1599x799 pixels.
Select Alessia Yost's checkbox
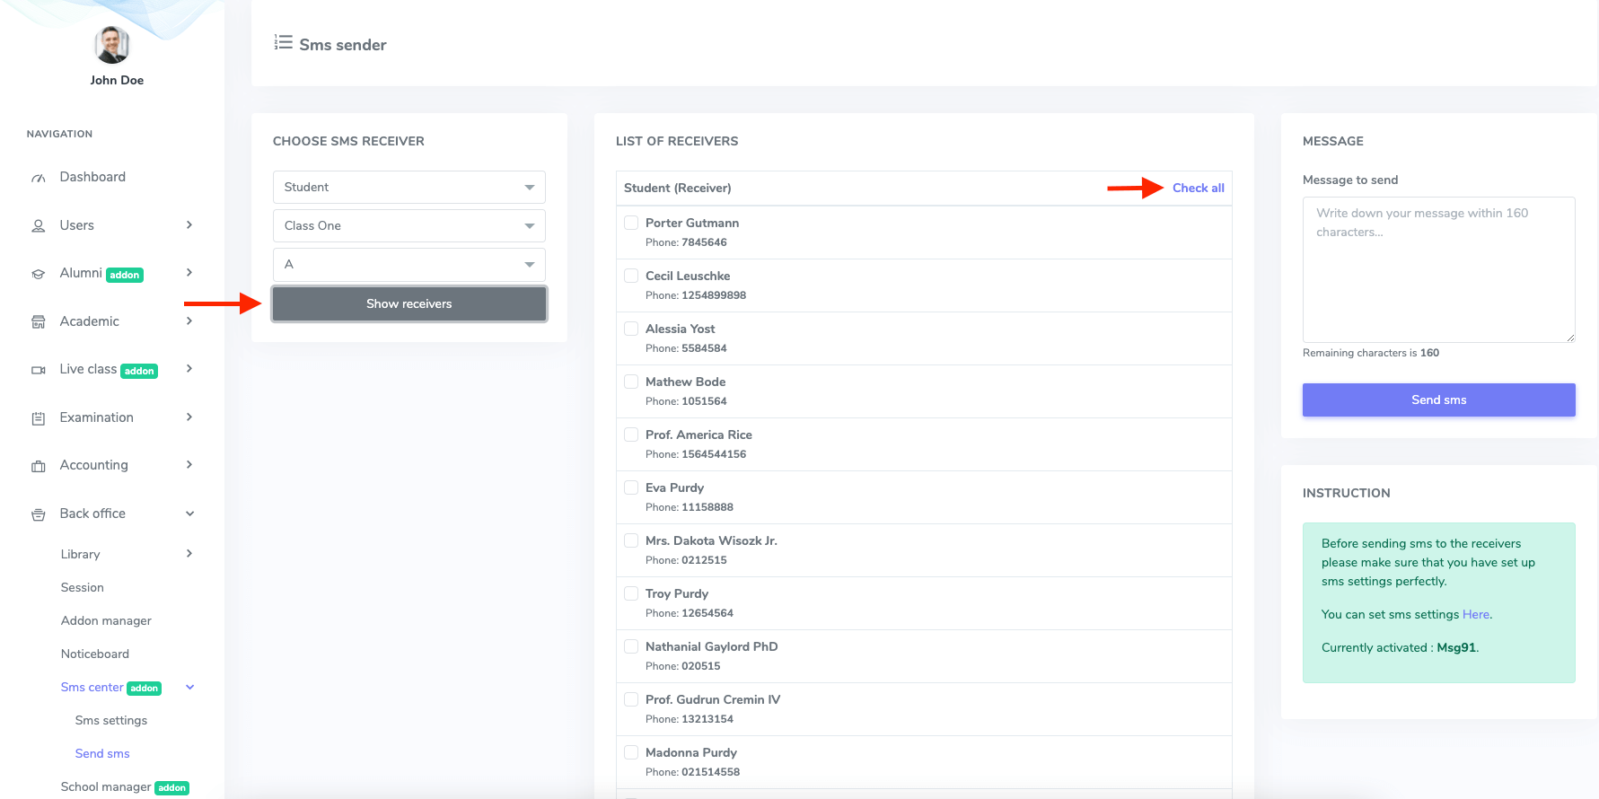click(x=631, y=329)
